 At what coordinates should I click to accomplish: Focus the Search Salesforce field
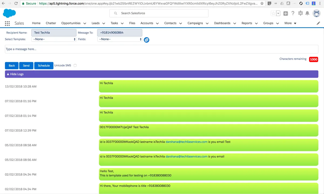click(x=159, y=13)
